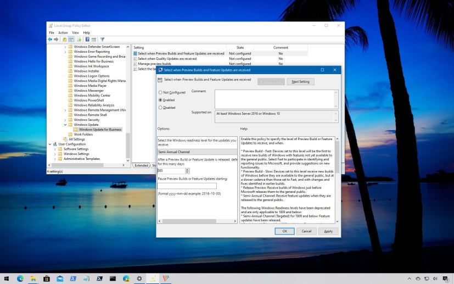Click the Filter funnel icon in the toolbar

102,40
